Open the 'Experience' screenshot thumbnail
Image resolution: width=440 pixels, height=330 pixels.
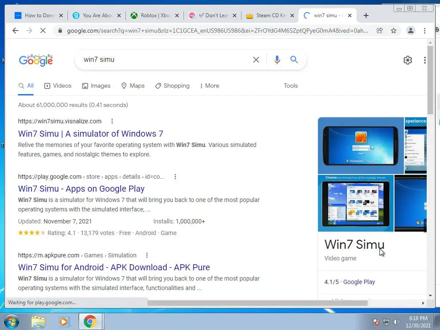(416, 146)
